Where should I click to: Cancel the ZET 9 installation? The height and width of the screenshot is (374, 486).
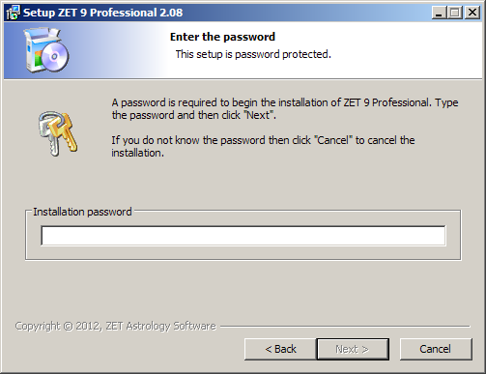click(436, 349)
